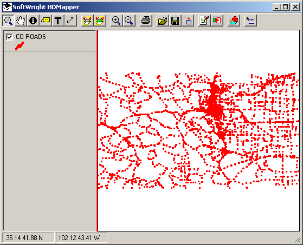Open the map properties checkmark icon

click(204, 21)
